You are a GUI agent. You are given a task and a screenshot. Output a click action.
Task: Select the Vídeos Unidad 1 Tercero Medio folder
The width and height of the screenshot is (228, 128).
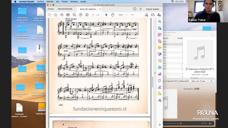[22, 32]
